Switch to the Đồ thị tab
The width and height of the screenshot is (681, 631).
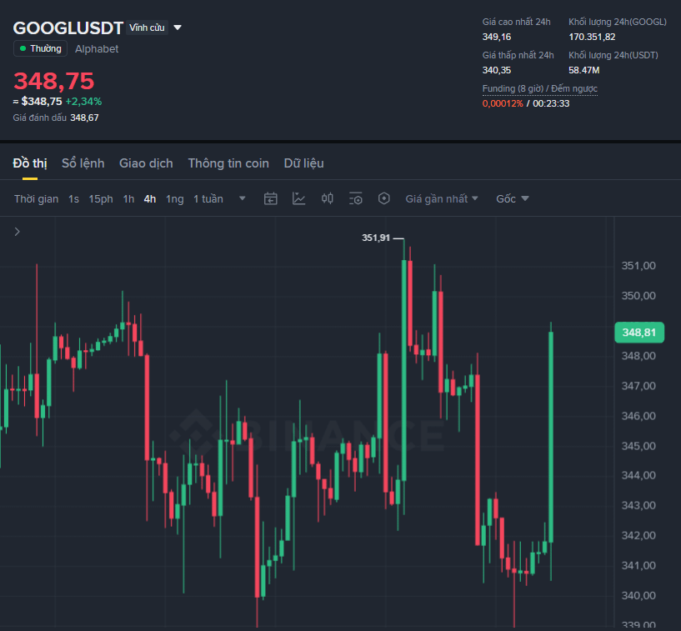pos(30,163)
